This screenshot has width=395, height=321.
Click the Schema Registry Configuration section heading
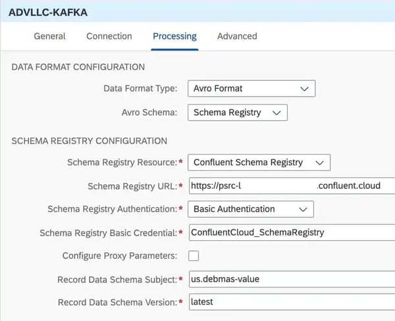point(90,141)
